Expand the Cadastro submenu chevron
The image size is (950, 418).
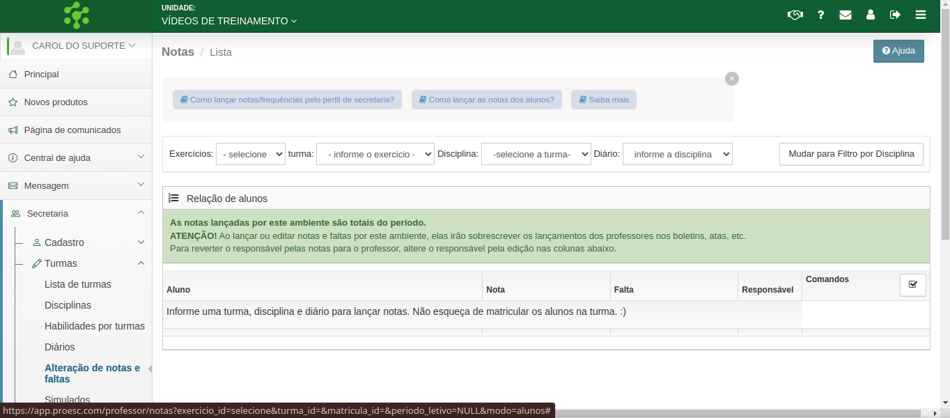click(141, 242)
